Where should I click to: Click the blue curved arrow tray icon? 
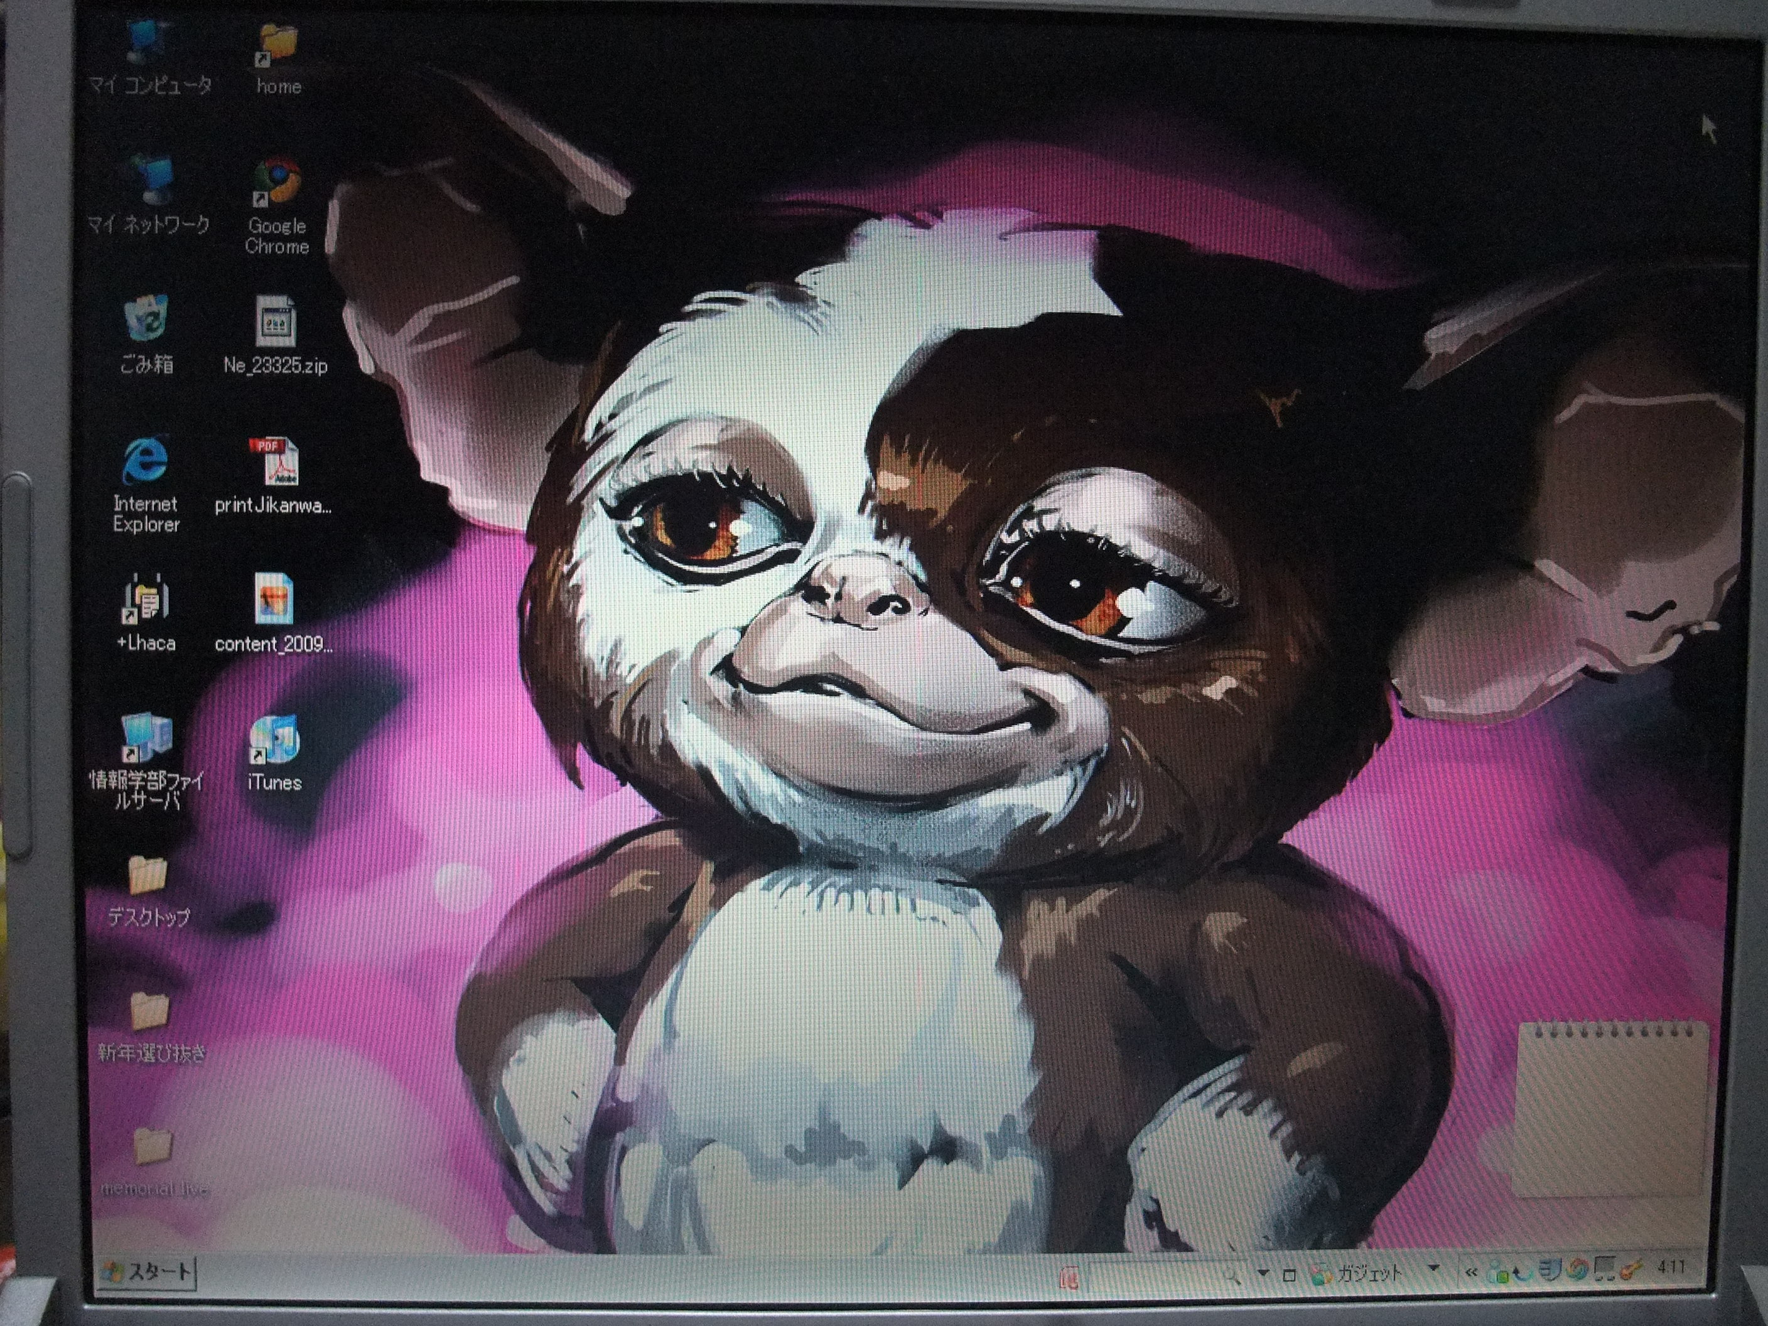[x=1524, y=1273]
